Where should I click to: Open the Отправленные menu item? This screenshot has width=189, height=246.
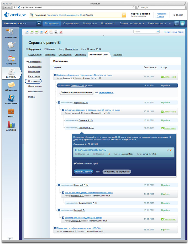tap(71, 23)
